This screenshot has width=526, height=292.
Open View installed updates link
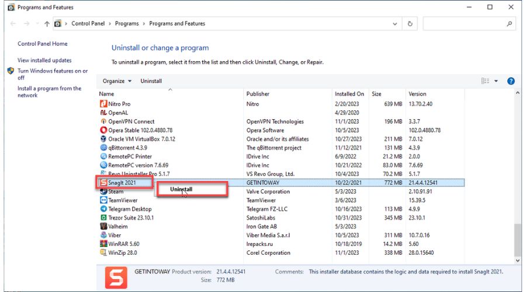(x=44, y=60)
